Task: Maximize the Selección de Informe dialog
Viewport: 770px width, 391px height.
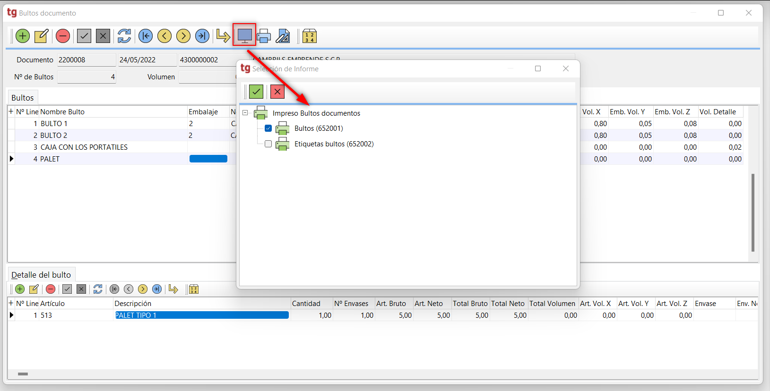Action: pyautogui.click(x=538, y=68)
